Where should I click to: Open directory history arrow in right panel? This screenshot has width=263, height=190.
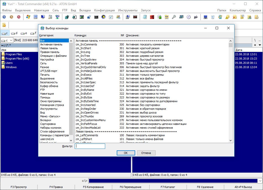tap(259, 45)
